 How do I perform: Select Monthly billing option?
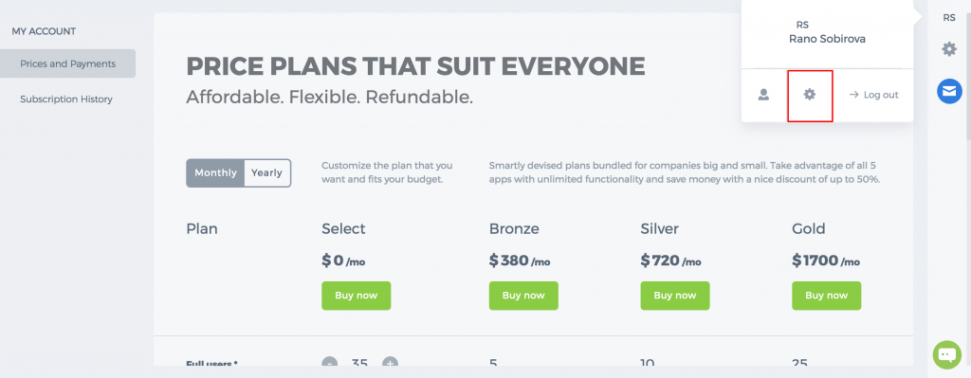tap(215, 172)
